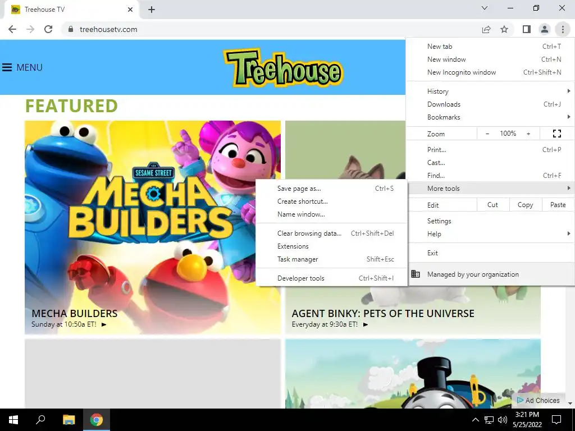Viewport: 575px width, 431px height.
Task: Choose Clear browsing data...
Action: tap(331, 233)
